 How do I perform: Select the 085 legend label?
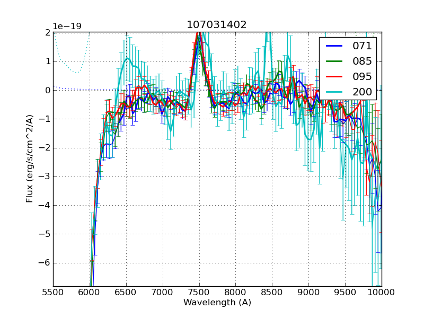point(363,61)
